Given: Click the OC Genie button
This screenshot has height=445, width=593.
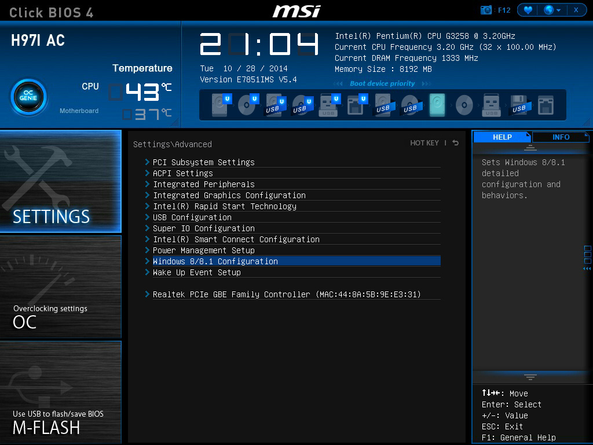Looking at the screenshot, I should pos(28,97).
